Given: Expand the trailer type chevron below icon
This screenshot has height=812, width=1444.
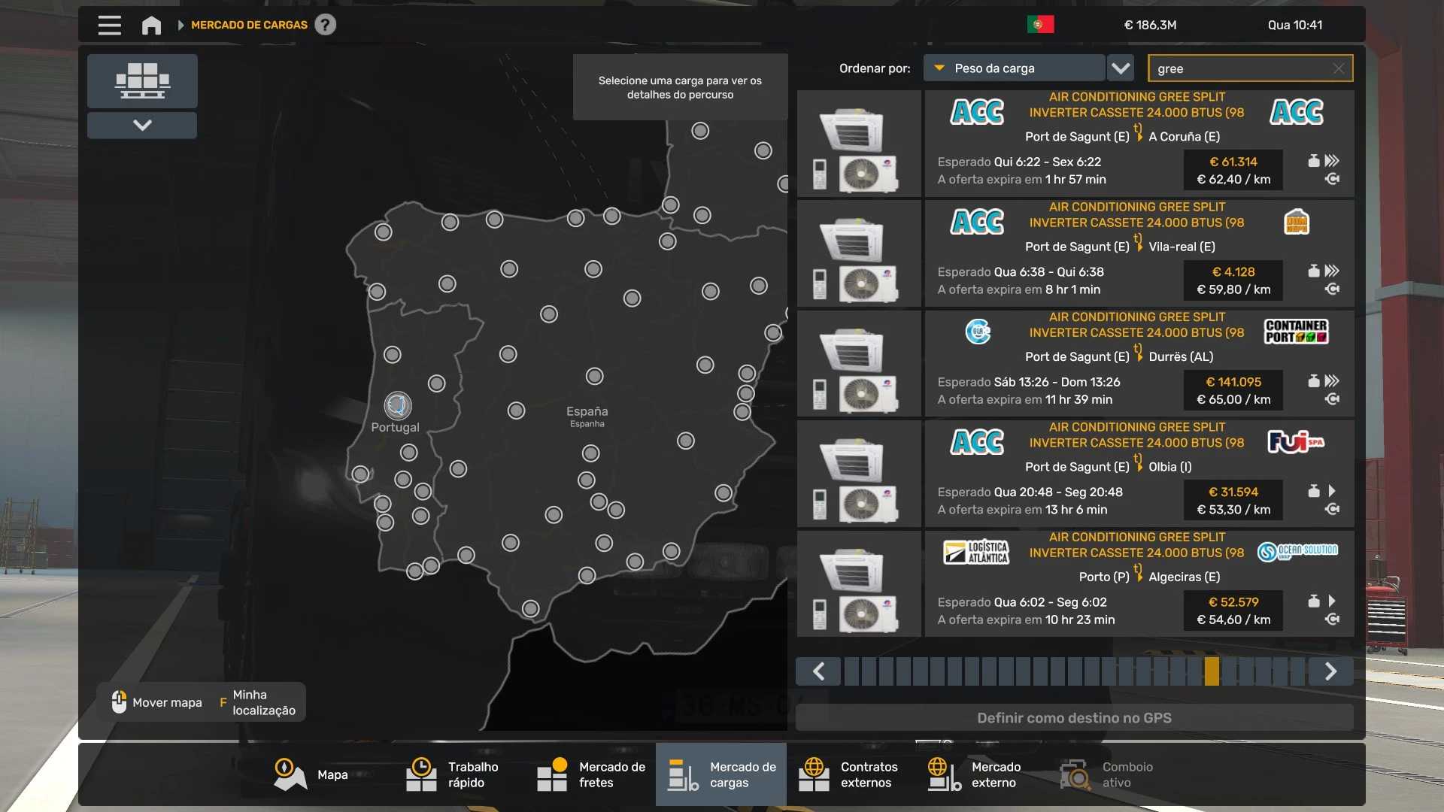Looking at the screenshot, I should click(142, 125).
